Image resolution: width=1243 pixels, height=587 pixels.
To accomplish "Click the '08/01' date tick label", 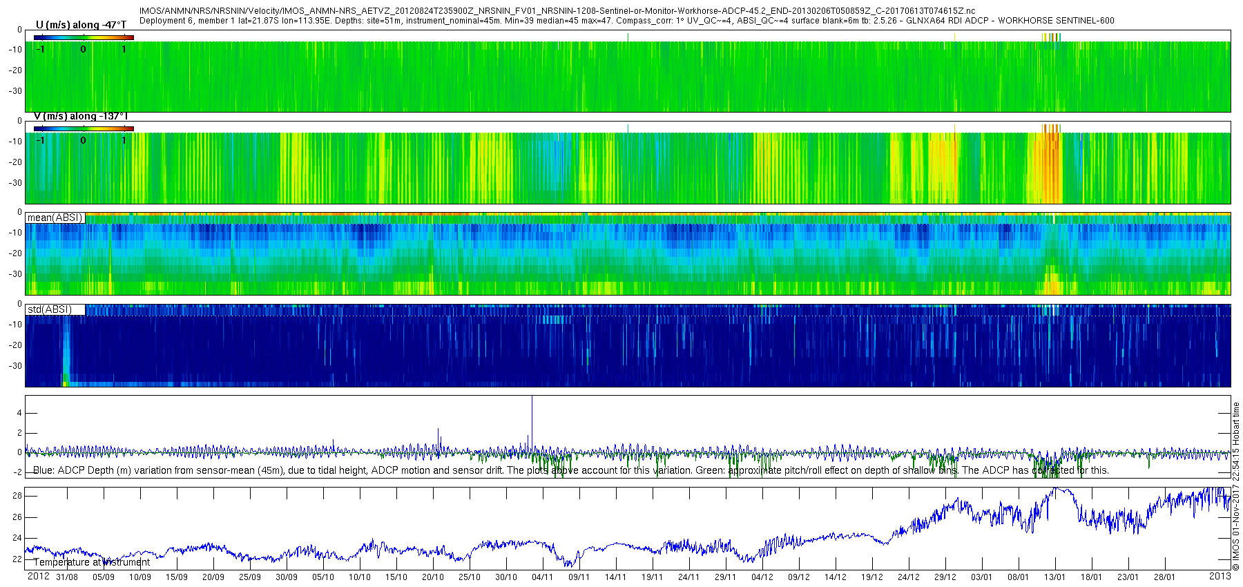I will coord(1018,577).
